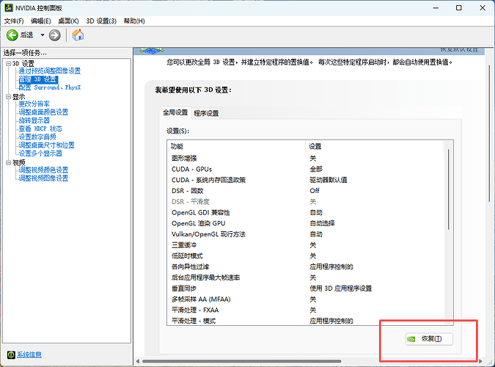The image size is (495, 367).
Task: Click the 恢复(T) restore button
Action: pos(429,339)
